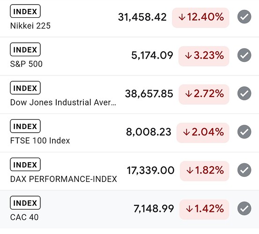Click the INDEX badge above Dow Jones
The width and height of the screenshot is (259, 234).
pos(25,88)
